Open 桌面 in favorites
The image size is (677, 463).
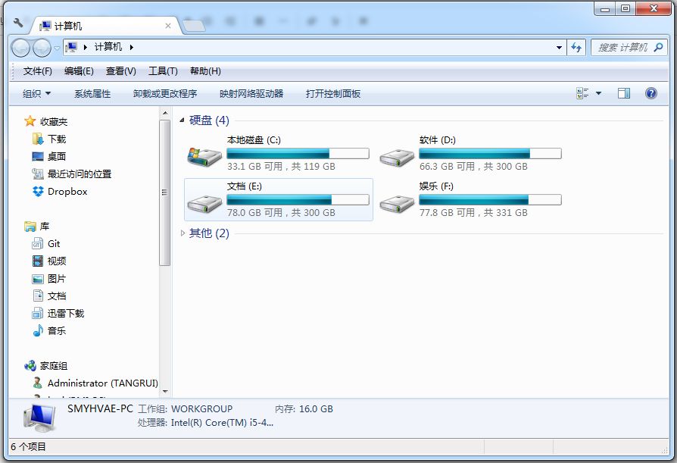coord(57,156)
